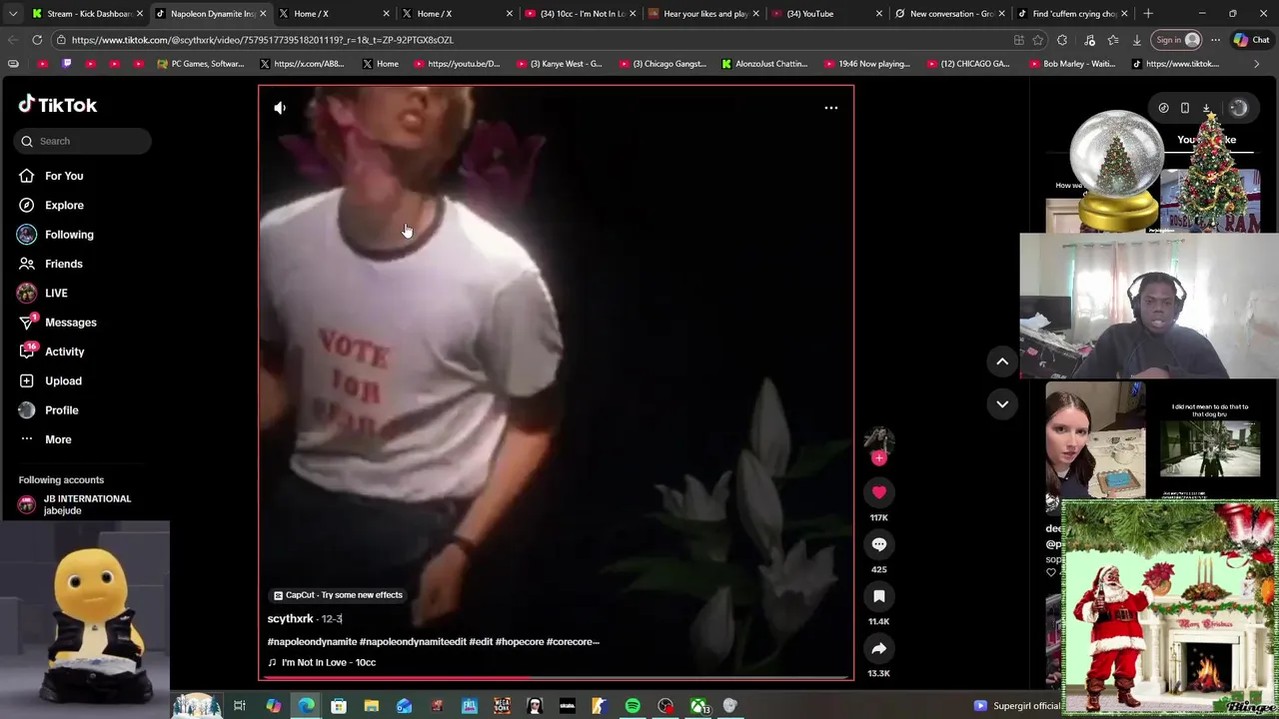The width and height of the screenshot is (1279, 719).
Task: Open Bob Marley - Waiti... bookmark
Action: tap(1072, 64)
